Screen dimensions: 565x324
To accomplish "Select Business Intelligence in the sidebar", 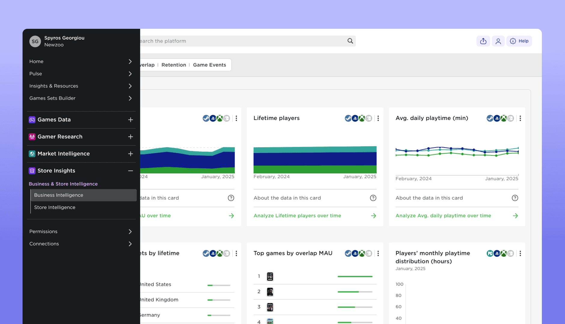I will [84, 195].
